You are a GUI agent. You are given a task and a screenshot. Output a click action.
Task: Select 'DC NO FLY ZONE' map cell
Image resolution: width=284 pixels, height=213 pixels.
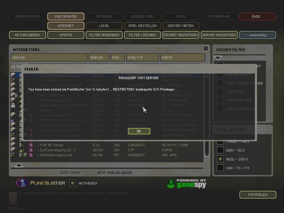tap(175, 145)
